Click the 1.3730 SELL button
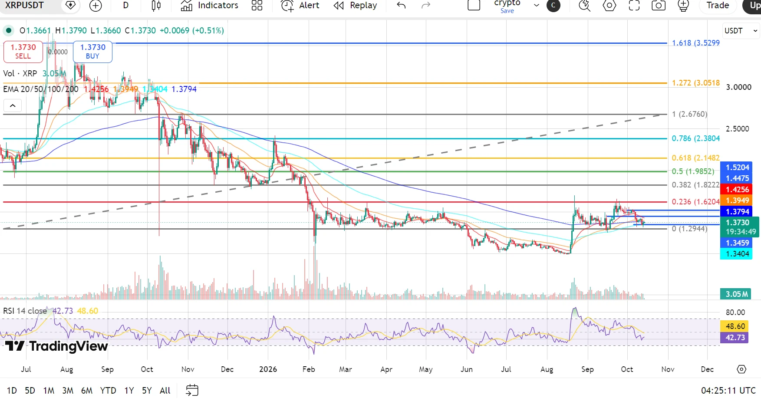Screen dimensions: 761x401 coord(23,52)
